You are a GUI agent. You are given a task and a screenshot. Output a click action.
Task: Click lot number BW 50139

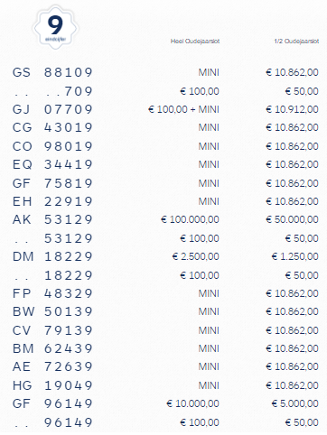click(x=52, y=311)
